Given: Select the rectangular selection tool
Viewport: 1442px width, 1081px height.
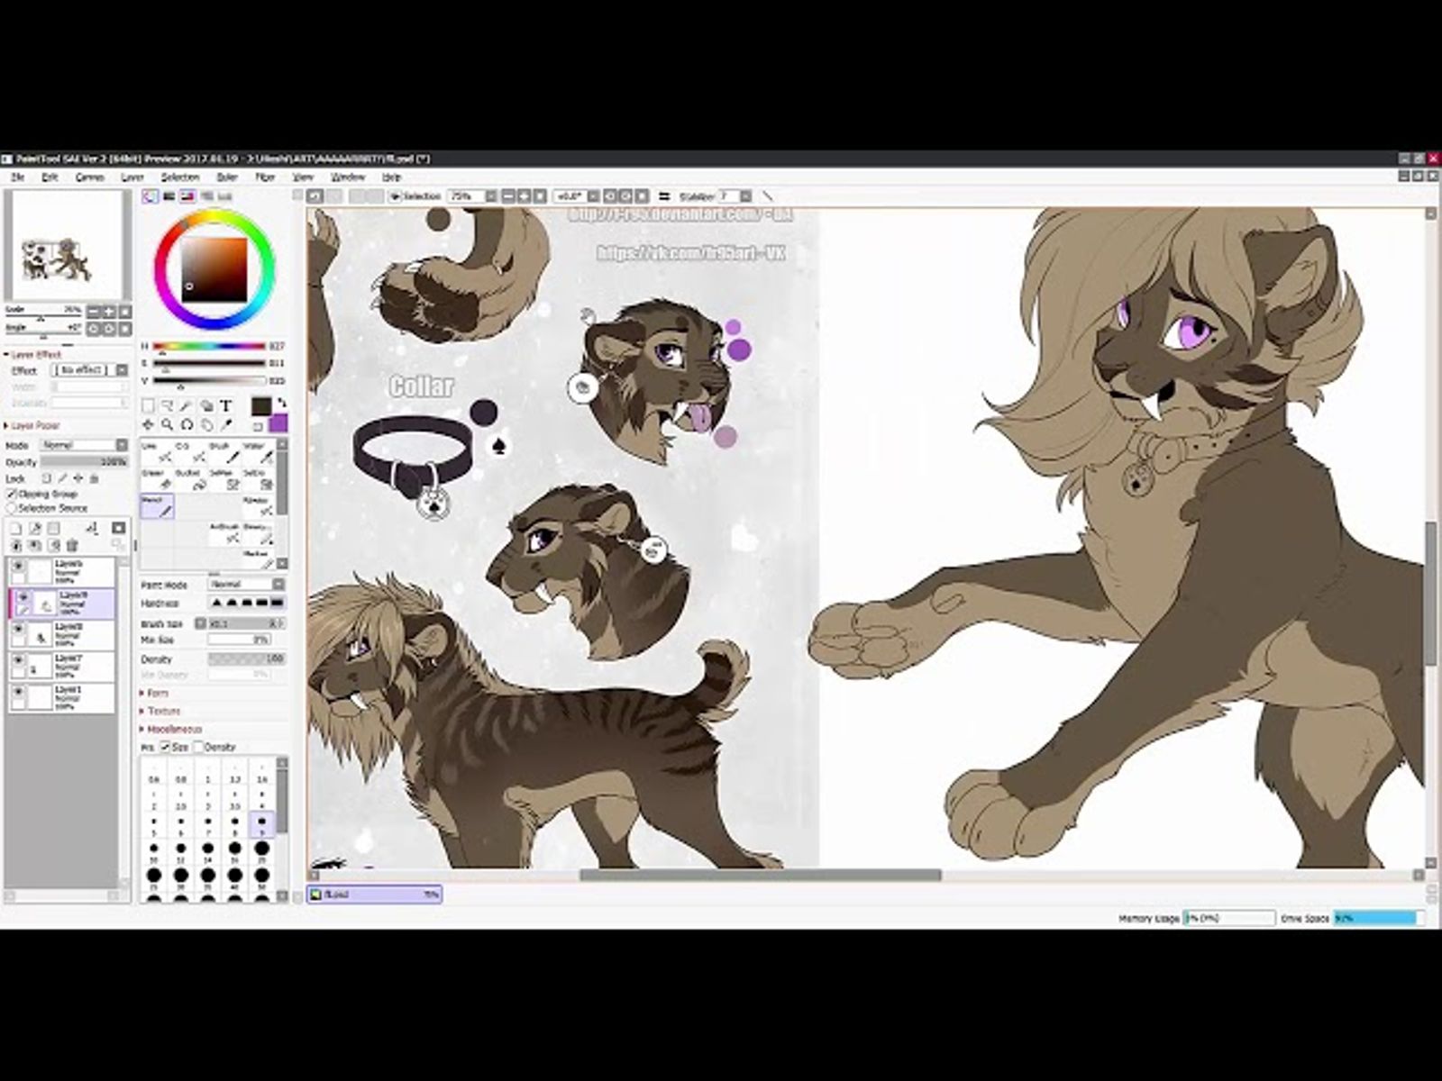Looking at the screenshot, I should (149, 406).
